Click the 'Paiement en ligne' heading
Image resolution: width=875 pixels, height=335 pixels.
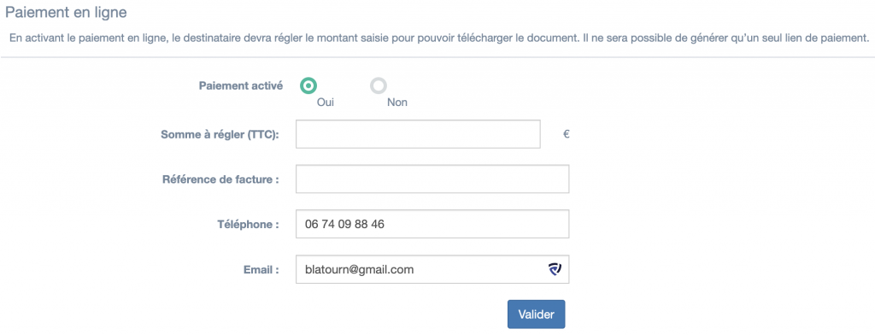tap(66, 12)
